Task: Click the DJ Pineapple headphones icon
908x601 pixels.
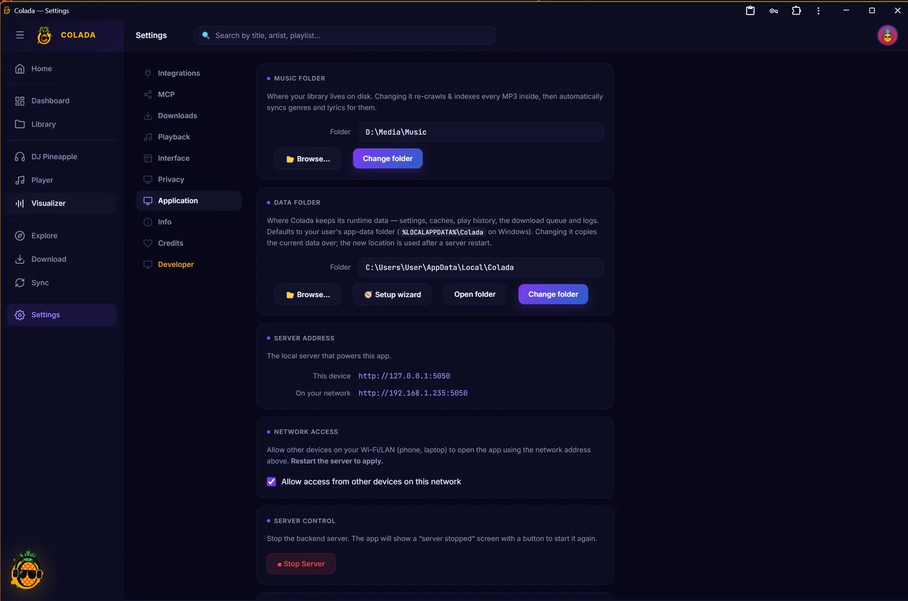Action: pos(20,157)
